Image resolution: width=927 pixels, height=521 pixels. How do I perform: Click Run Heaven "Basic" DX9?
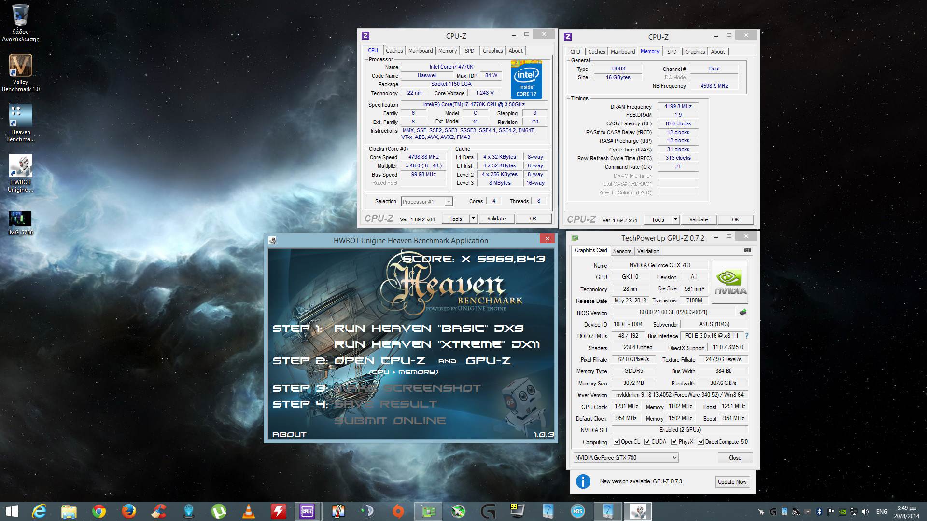[x=429, y=329]
